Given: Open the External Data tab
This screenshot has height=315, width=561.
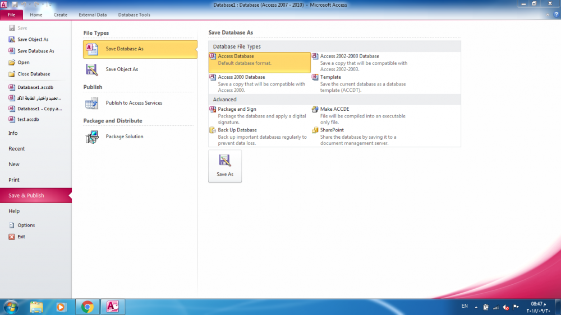Looking at the screenshot, I should click(x=93, y=15).
